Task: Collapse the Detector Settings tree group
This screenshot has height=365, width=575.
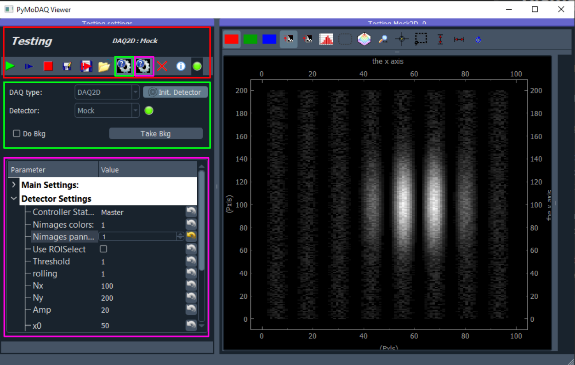Action: point(14,199)
